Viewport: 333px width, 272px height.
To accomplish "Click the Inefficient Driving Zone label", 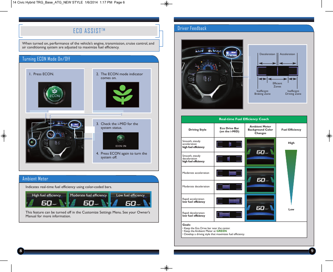I will pos(293,92).
